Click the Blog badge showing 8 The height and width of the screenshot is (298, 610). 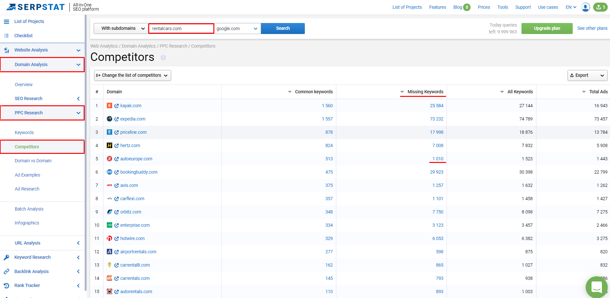coord(467,7)
